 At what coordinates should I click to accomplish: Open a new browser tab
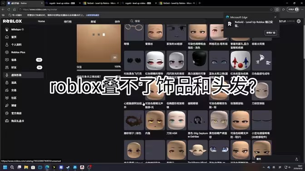coord(200,3)
